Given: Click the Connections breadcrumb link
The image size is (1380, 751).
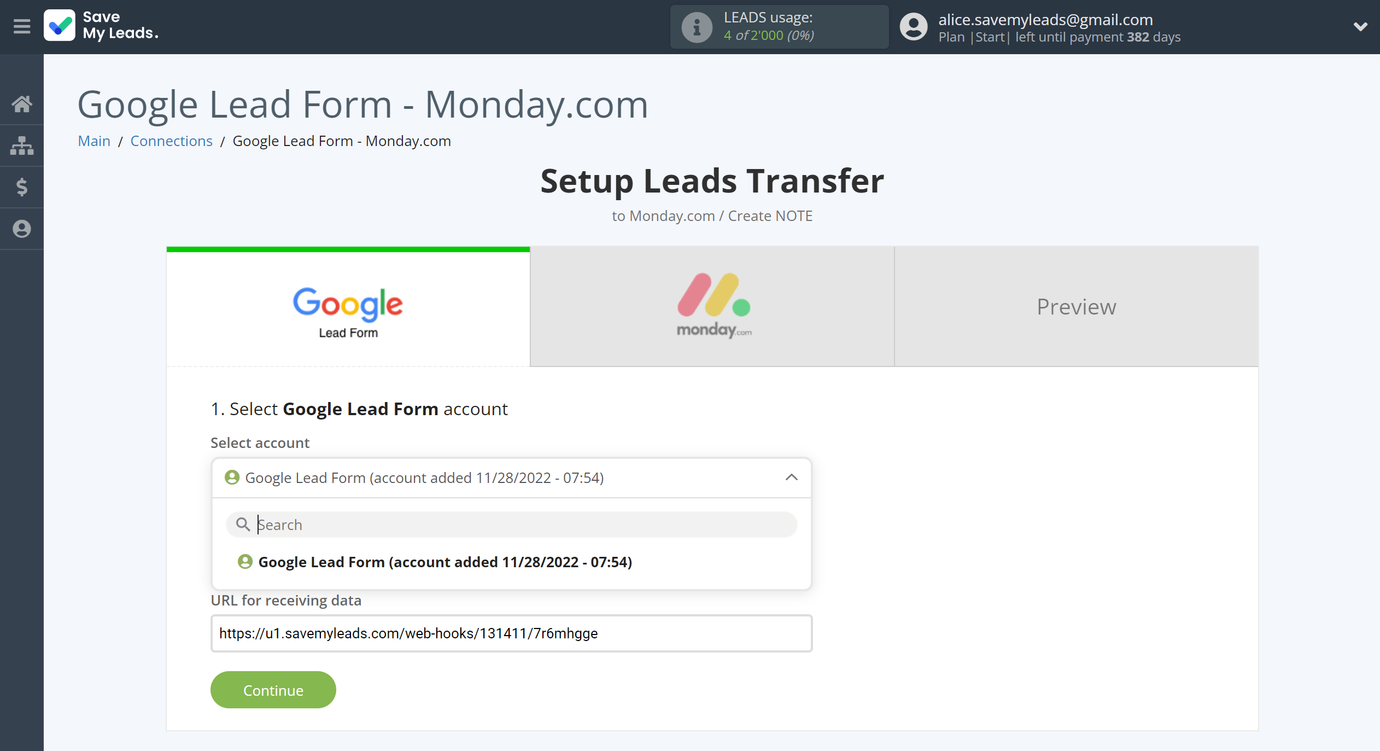Looking at the screenshot, I should pos(170,141).
